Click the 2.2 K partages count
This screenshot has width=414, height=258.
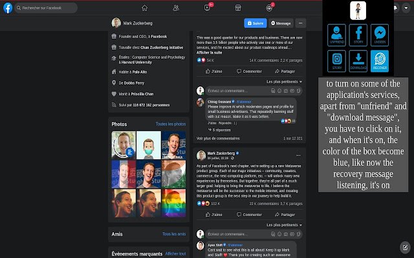pyautogui.click(x=291, y=61)
